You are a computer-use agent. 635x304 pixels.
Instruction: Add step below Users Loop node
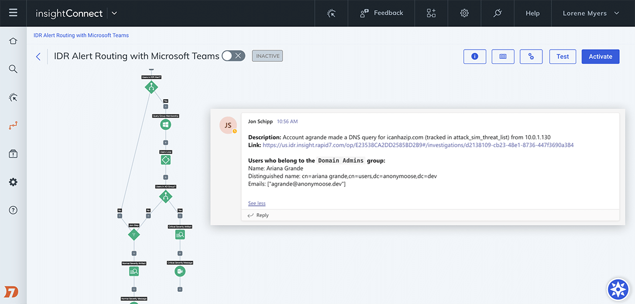tap(166, 177)
